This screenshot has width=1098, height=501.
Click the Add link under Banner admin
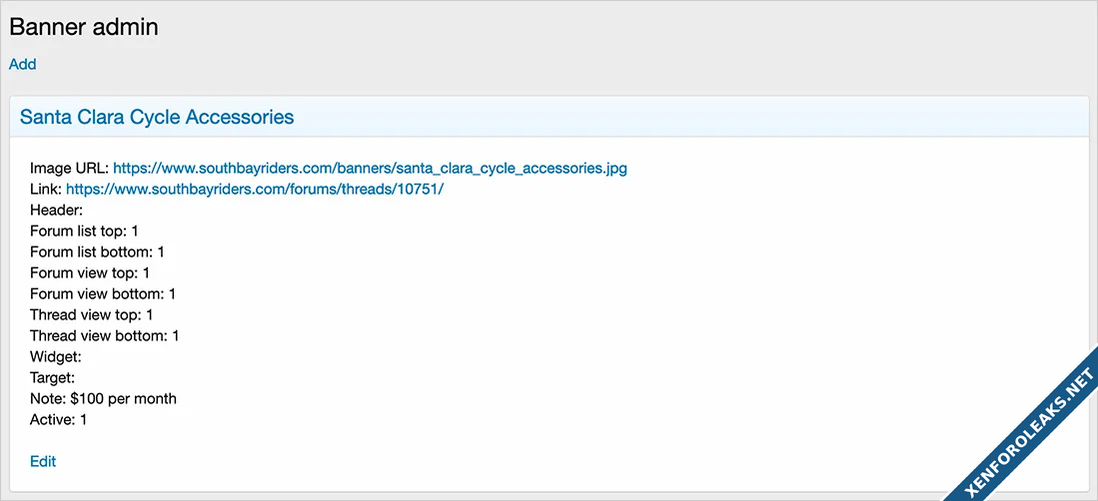[22, 64]
